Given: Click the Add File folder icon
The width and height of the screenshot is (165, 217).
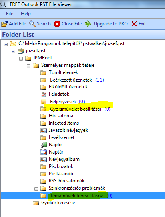Looking at the screenshot, I should 4,24.
